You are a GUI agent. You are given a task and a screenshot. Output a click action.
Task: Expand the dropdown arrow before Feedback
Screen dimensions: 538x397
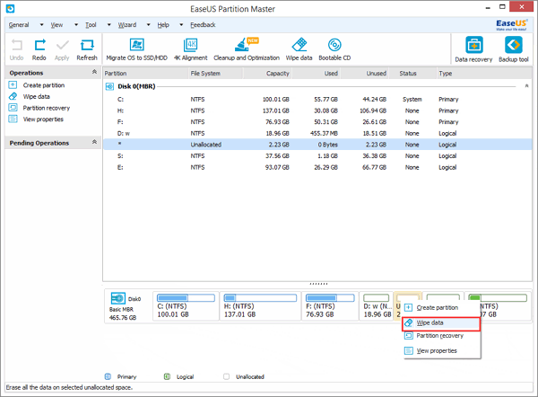(181, 25)
